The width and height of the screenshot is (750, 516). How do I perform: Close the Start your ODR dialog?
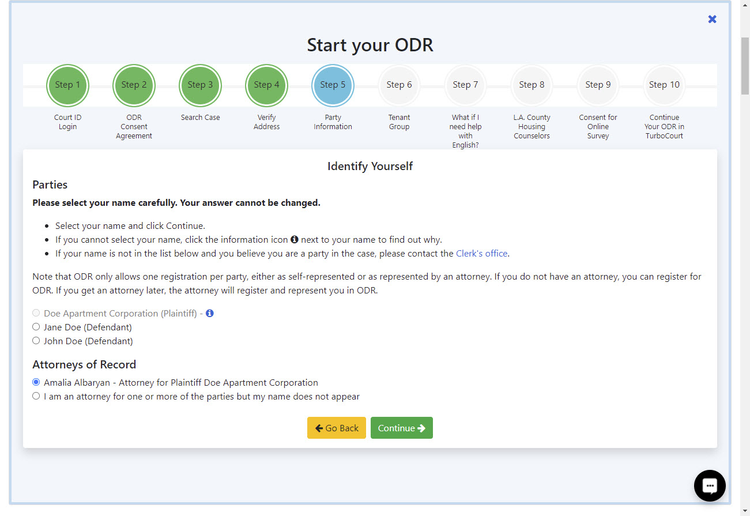pos(712,19)
